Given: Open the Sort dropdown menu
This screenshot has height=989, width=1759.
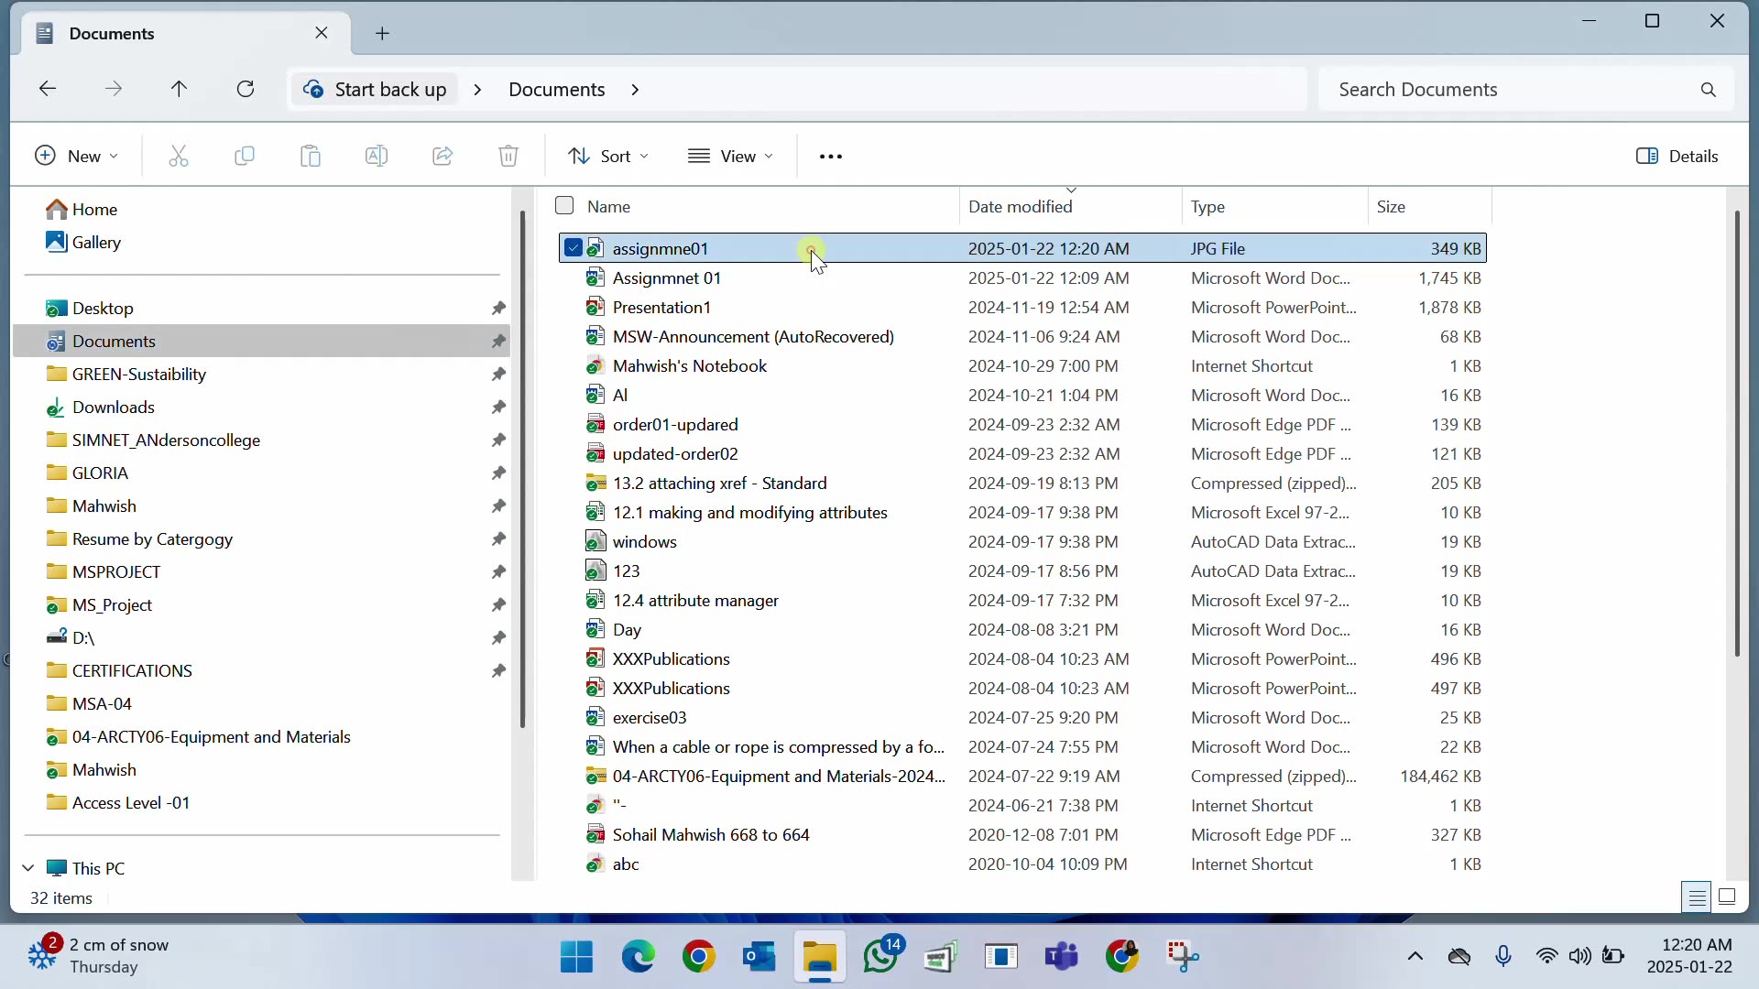Looking at the screenshot, I should point(608,157).
